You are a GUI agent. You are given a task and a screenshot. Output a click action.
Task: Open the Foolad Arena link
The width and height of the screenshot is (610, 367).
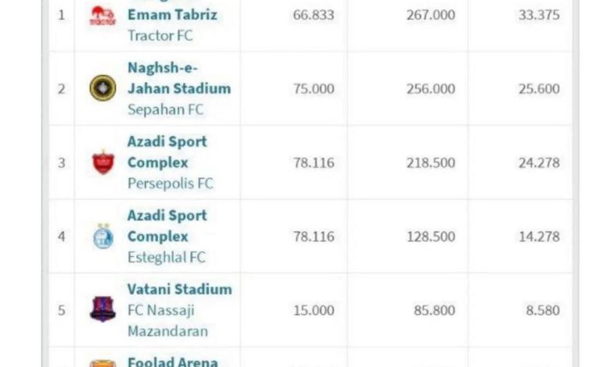(173, 362)
